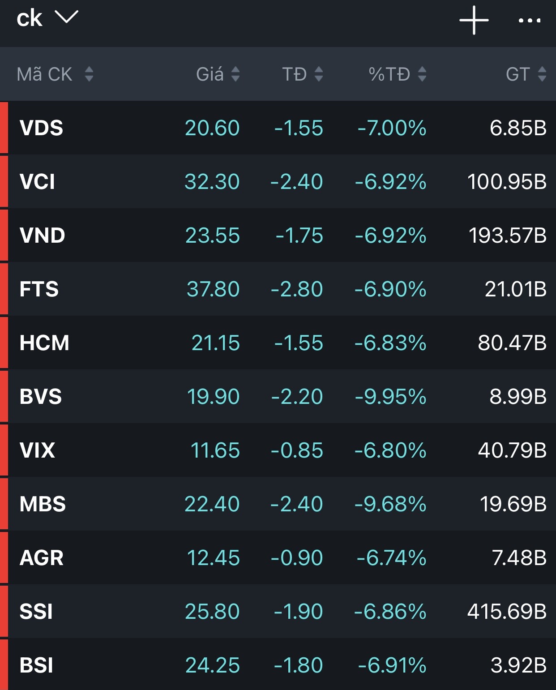This screenshot has width=556, height=690.
Task: Open the VIX ticker symbol
Action: (x=37, y=450)
